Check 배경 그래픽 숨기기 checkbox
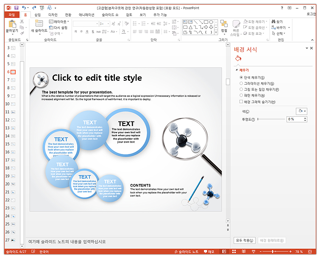Screen dimensions: 320x258 241,102
